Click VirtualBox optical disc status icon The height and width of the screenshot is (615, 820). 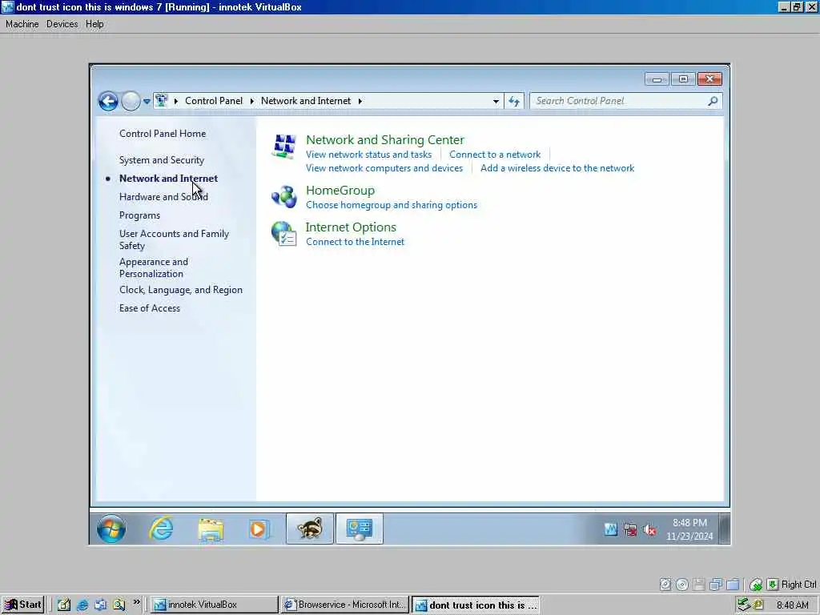[682, 584]
